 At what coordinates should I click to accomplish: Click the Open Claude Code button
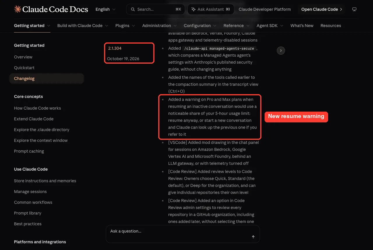321,9
